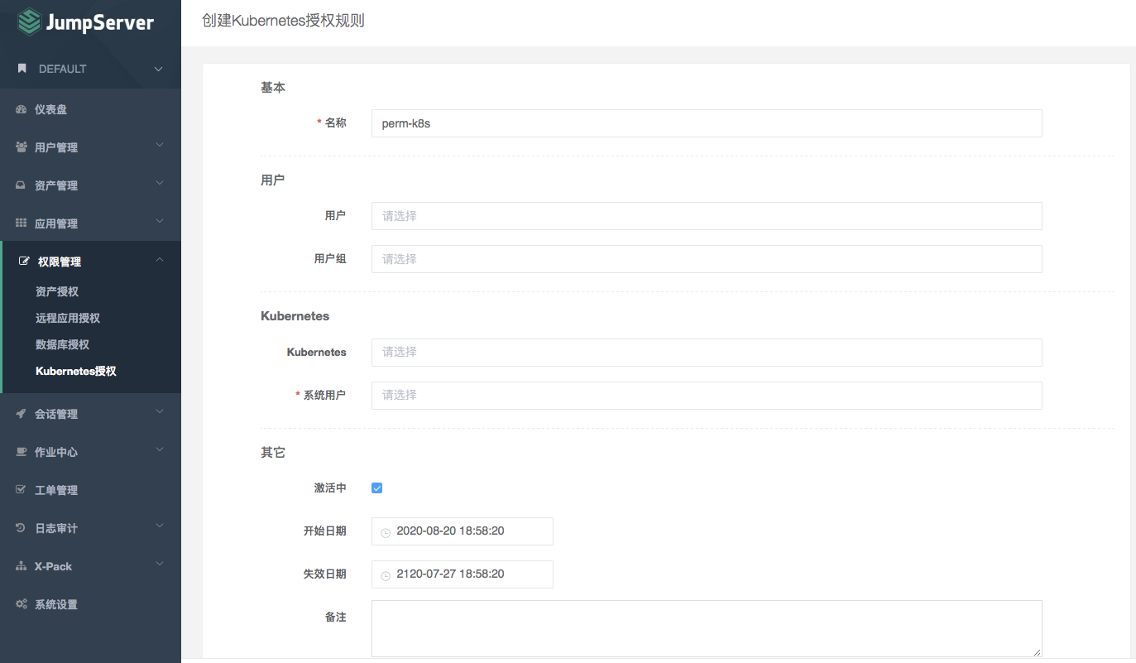Click the bookmark icon beside DEFAULT
Viewport: 1136px width, 663px height.
[22, 69]
